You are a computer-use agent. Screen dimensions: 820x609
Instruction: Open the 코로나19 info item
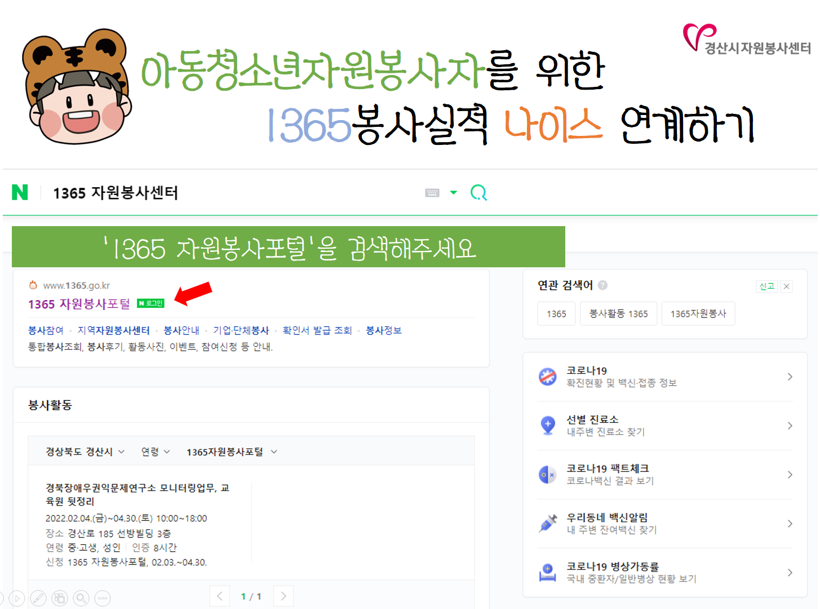[x=665, y=377]
